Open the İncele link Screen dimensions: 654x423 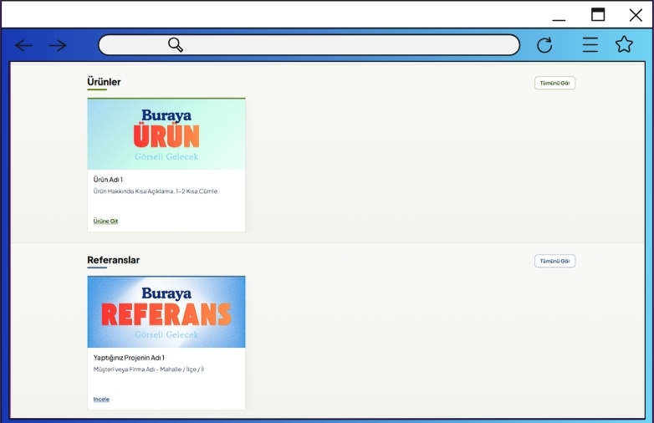[x=101, y=400]
